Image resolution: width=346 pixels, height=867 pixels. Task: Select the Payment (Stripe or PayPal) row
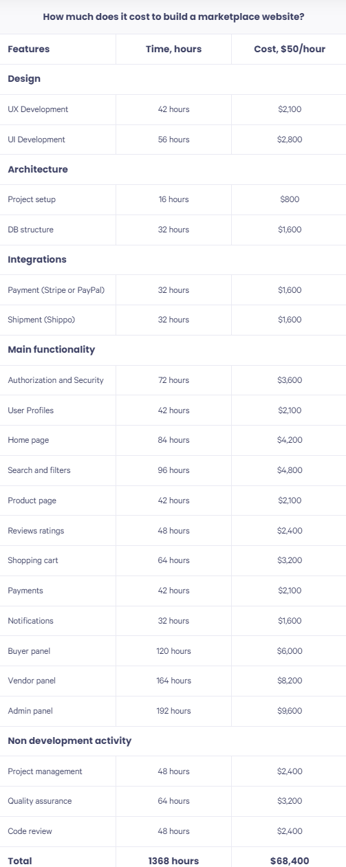coord(173,290)
